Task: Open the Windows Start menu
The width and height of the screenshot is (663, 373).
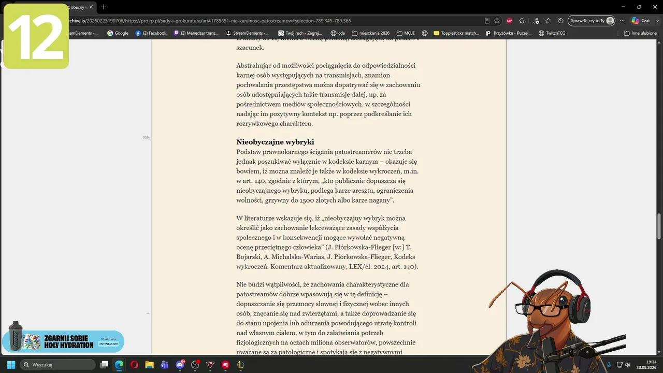Action: click(x=11, y=365)
